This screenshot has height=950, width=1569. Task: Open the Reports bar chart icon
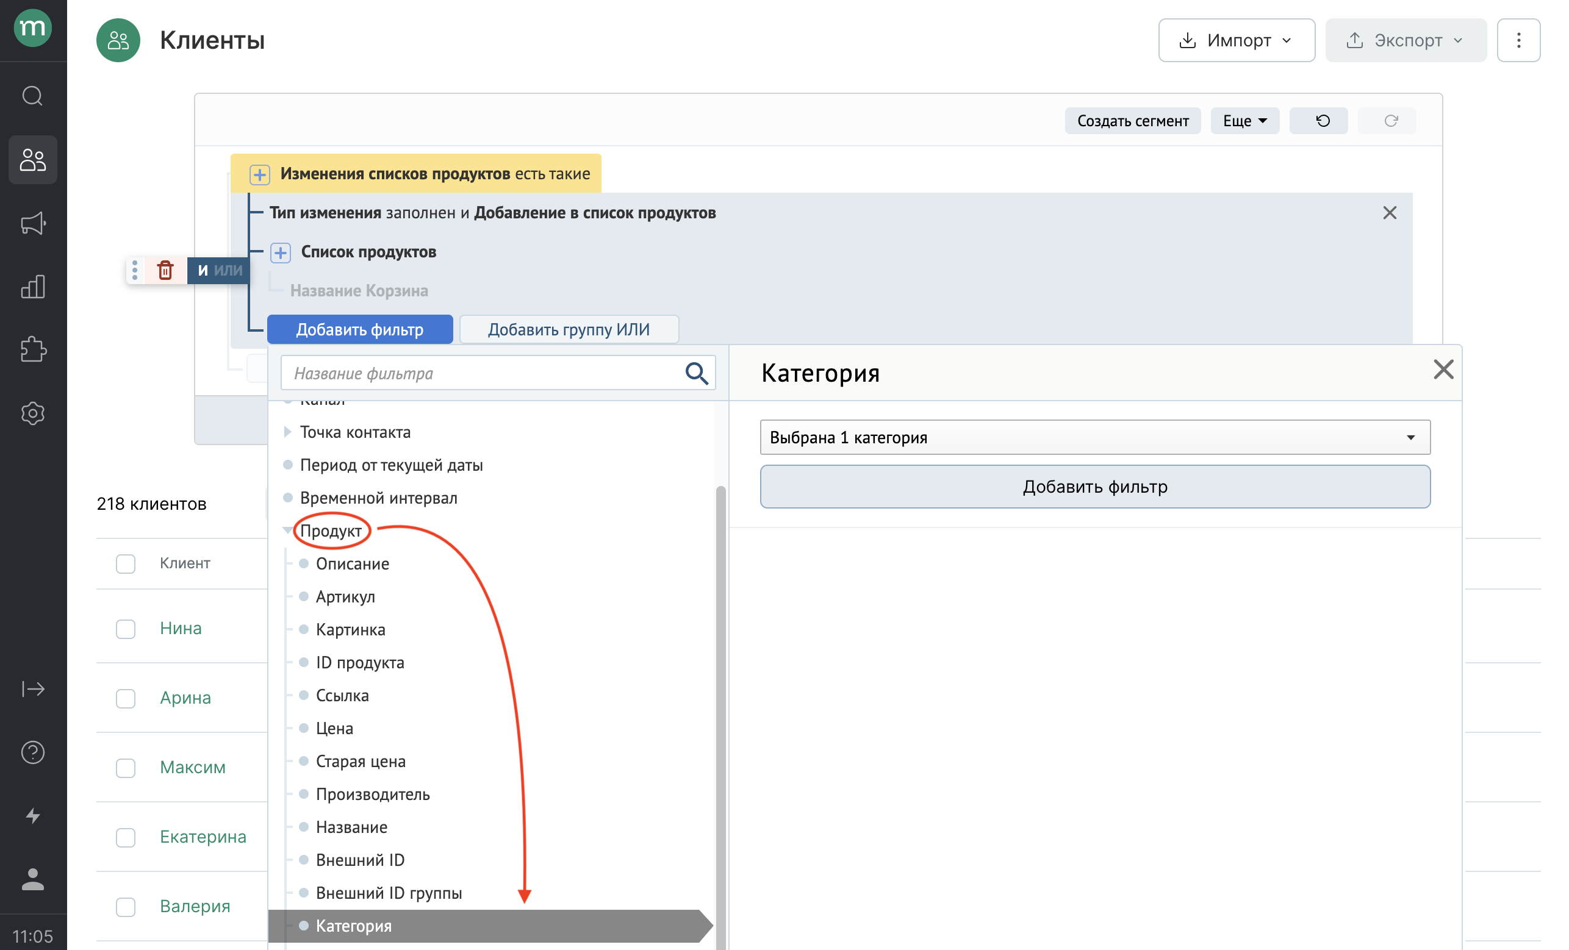pos(32,287)
